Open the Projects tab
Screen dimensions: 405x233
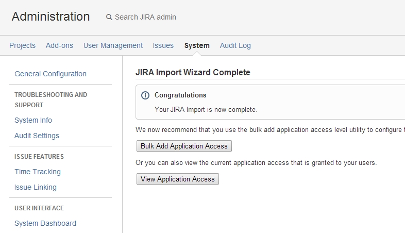point(23,45)
